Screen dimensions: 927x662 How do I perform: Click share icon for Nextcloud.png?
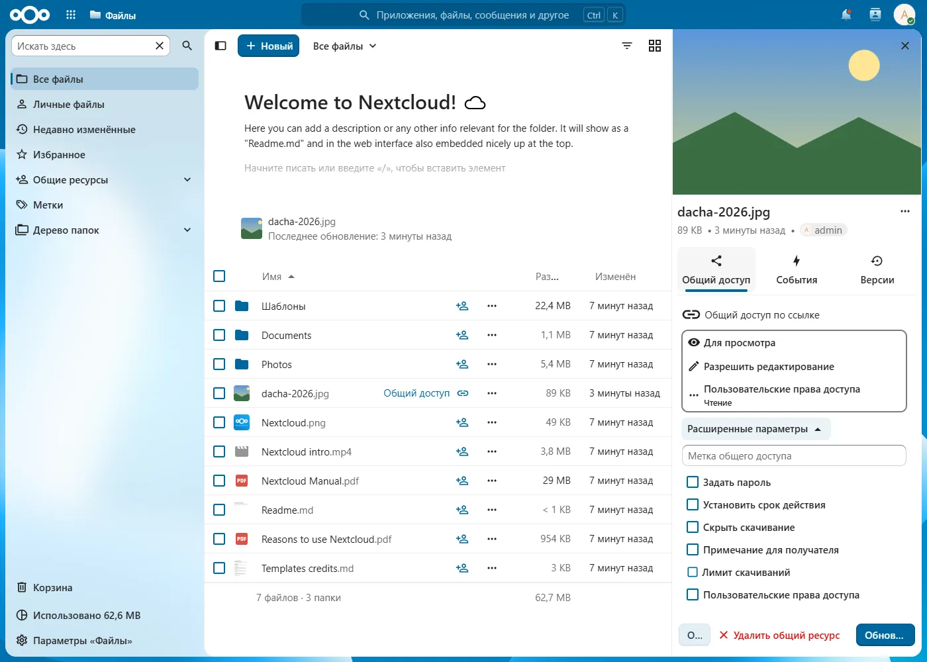point(462,422)
